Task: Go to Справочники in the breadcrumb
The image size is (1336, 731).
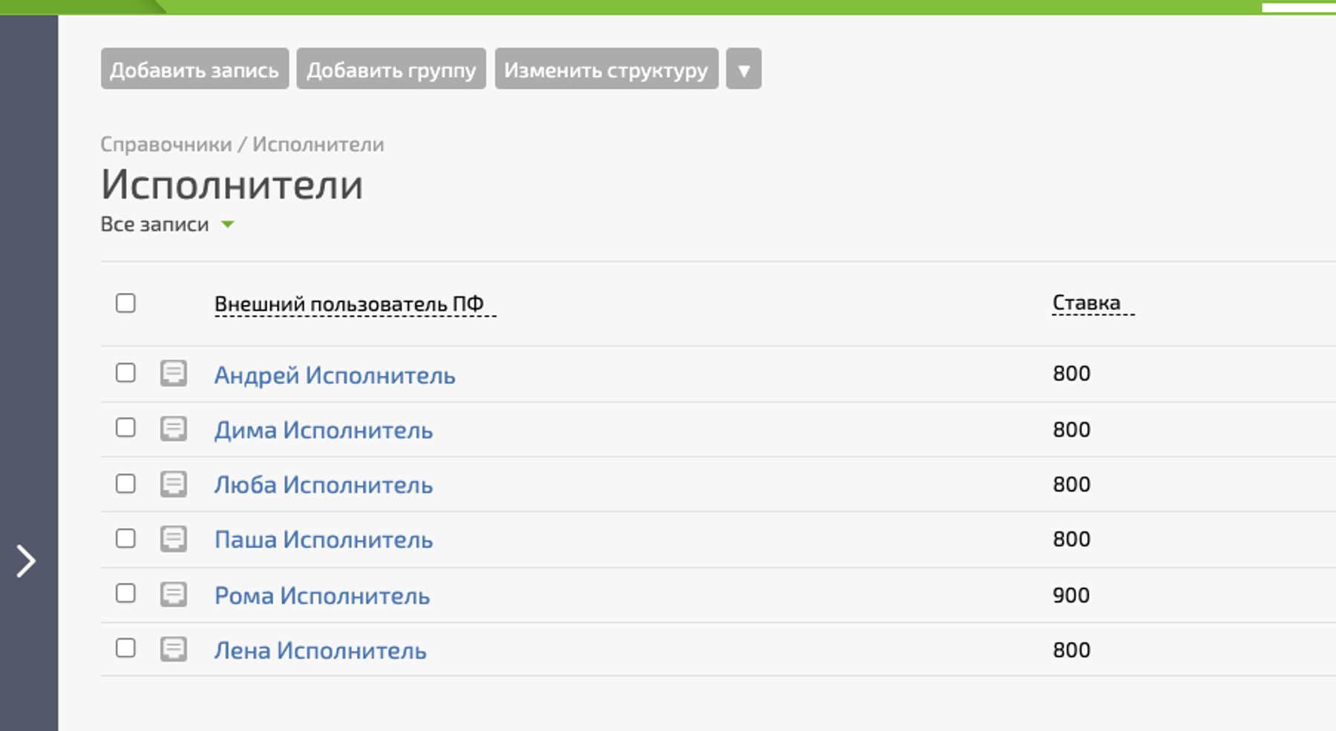Action: click(x=166, y=145)
